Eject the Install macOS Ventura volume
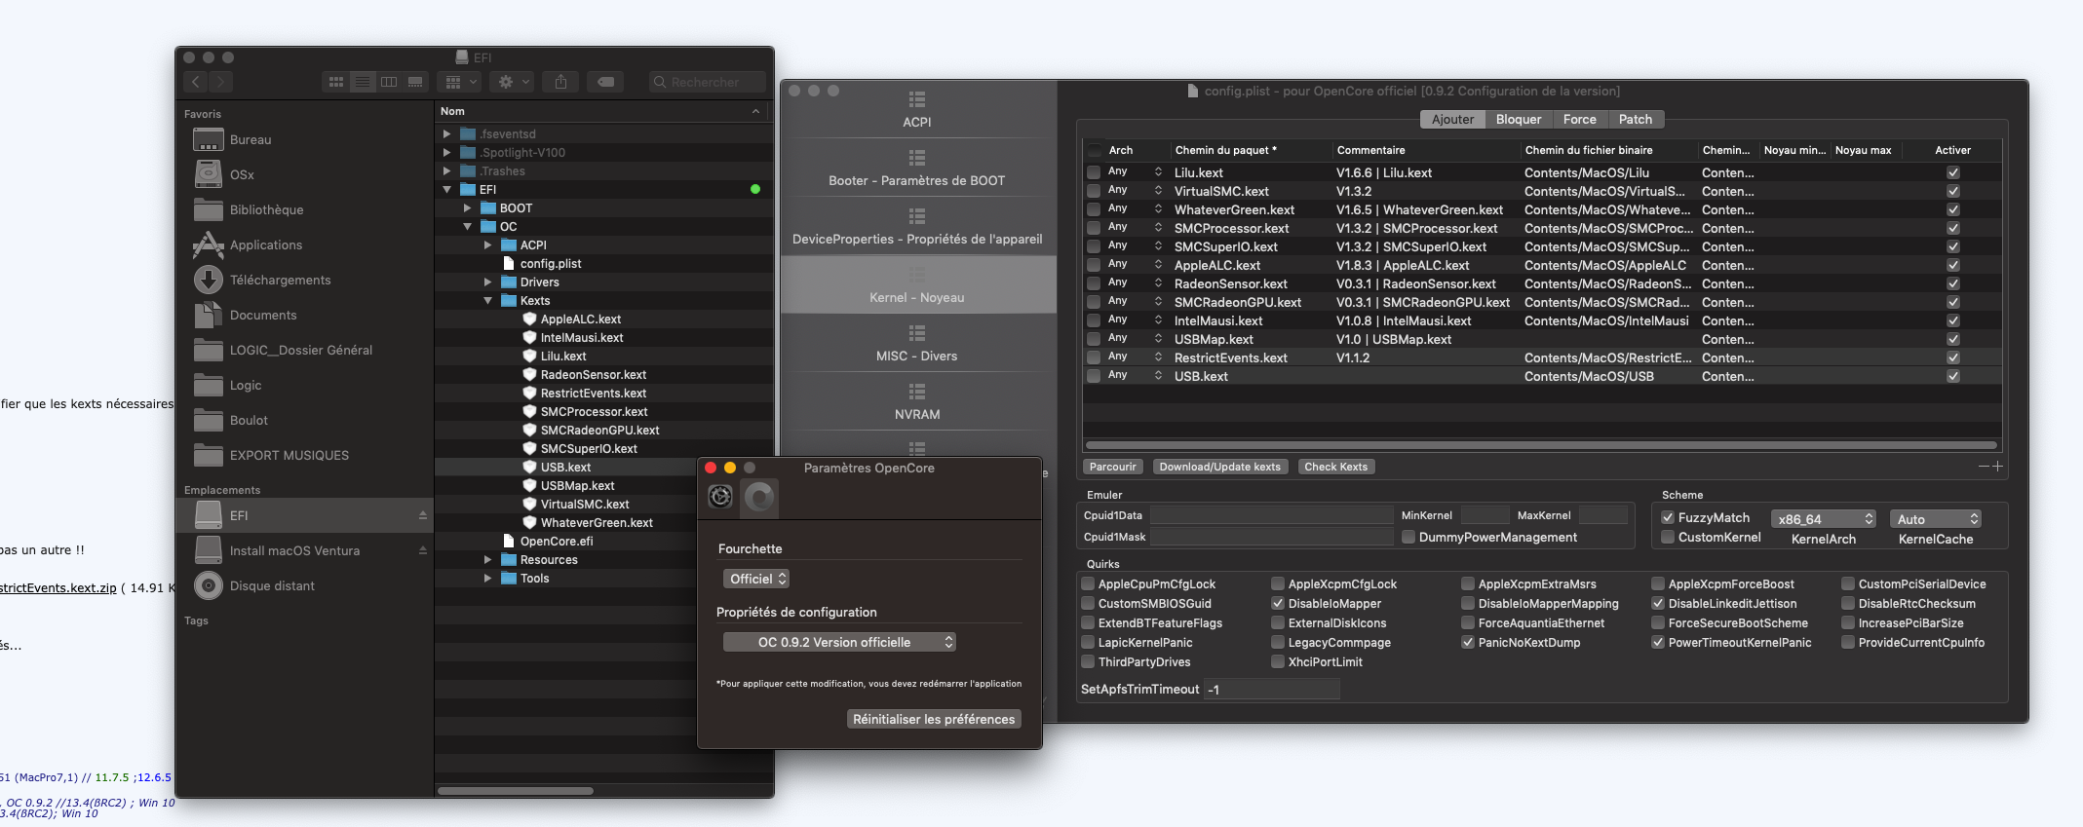This screenshot has height=827, width=2083. click(x=423, y=550)
